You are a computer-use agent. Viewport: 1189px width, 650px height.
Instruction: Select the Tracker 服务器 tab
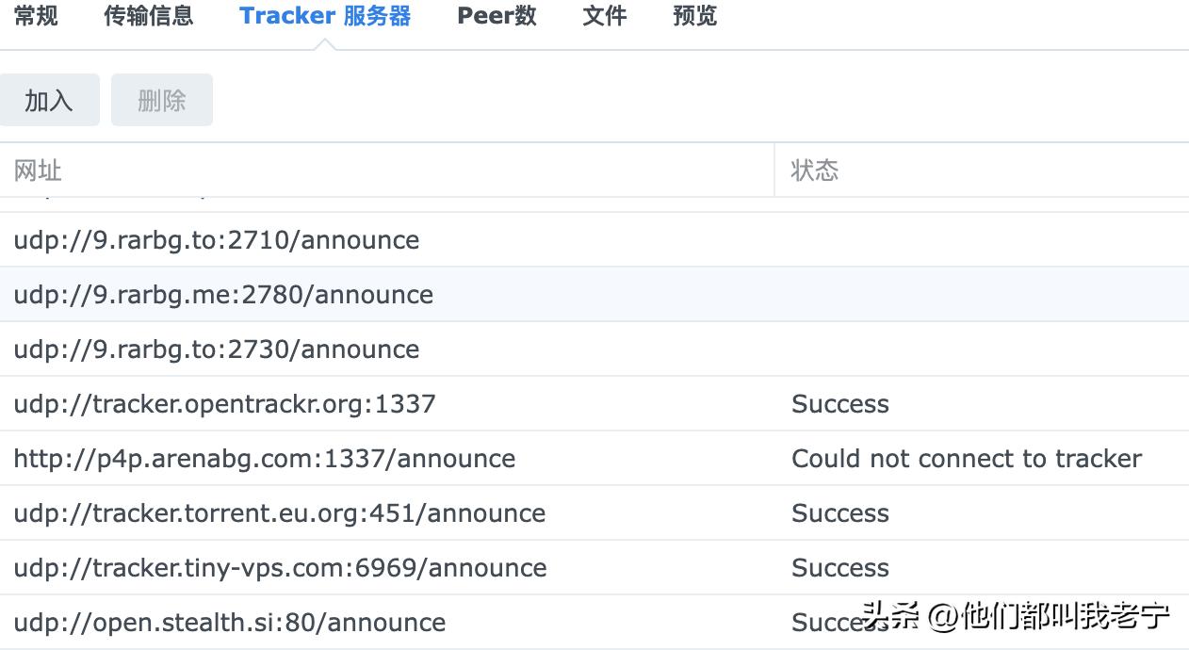(325, 16)
